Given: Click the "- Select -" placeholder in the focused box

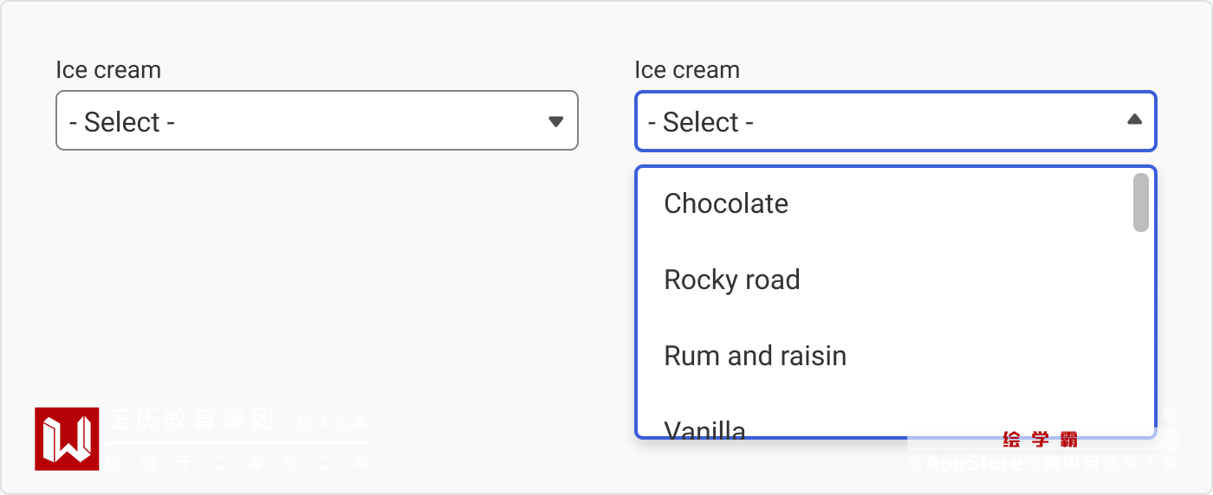Looking at the screenshot, I should tap(701, 122).
